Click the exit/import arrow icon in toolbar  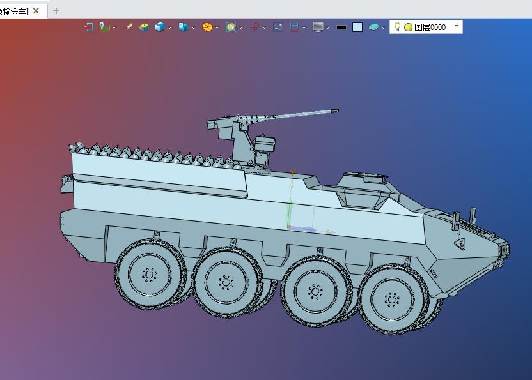[x=89, y=27]
